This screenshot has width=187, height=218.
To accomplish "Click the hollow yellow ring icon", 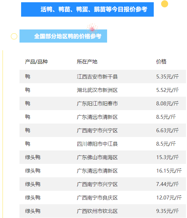I will click(14, 36).
